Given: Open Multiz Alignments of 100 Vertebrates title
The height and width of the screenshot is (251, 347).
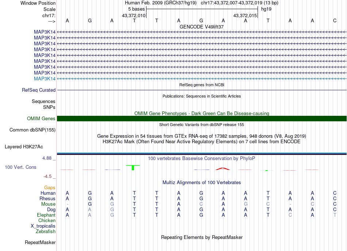Looking at the screenshot, I should [202, 183].
